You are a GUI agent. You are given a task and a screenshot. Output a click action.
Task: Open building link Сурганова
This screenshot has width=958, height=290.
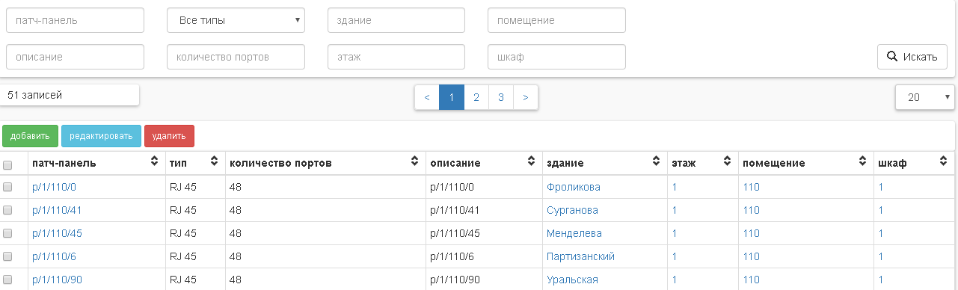(x=573, y=210)
